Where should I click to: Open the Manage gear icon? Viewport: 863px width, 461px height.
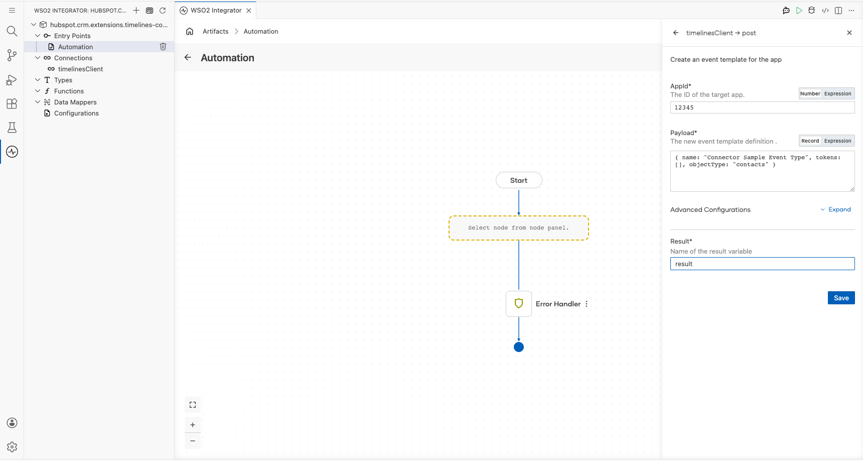(x=12, y=447)
